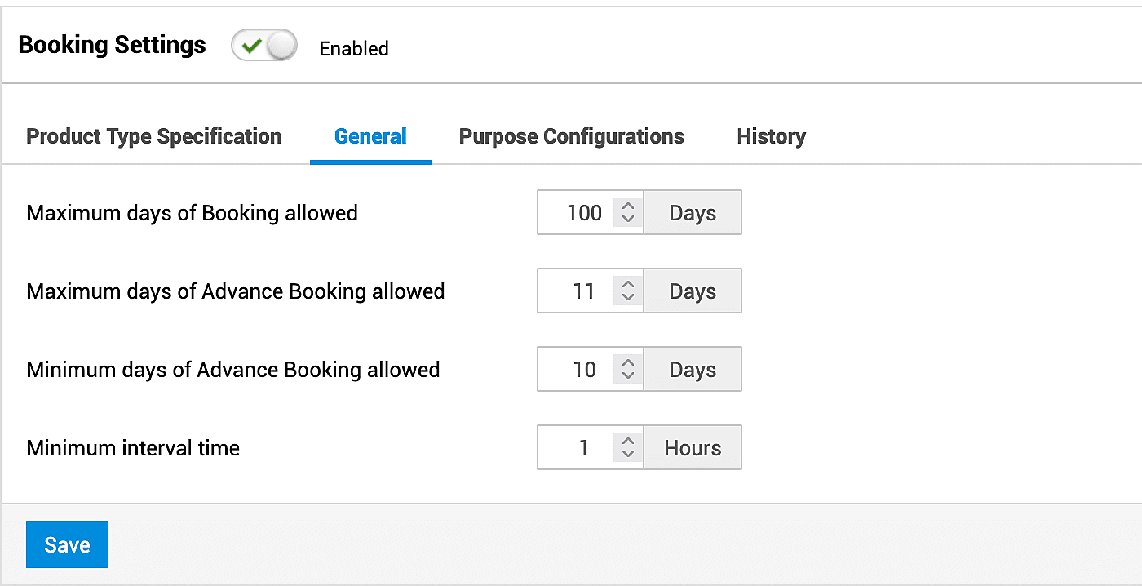Increase Maximum days of Booking with up arrow
The image size is (1142, 586).
[x=627, y=206]
